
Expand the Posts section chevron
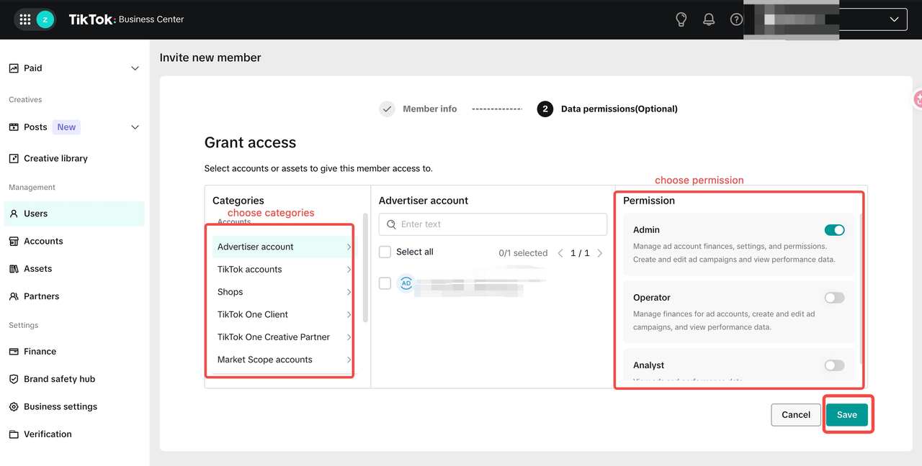tap(135, 127)
